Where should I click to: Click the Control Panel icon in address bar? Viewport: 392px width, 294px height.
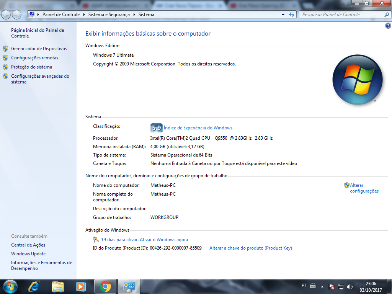coord(31,15)
